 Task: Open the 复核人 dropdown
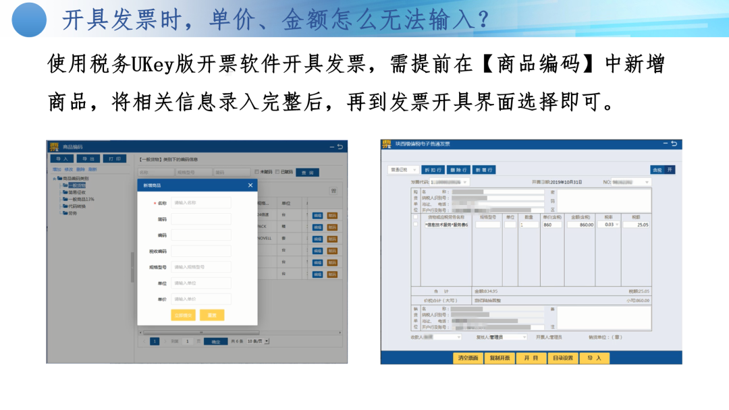click(508, 337)
